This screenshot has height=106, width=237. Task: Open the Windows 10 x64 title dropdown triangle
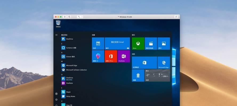pos(118,17)
